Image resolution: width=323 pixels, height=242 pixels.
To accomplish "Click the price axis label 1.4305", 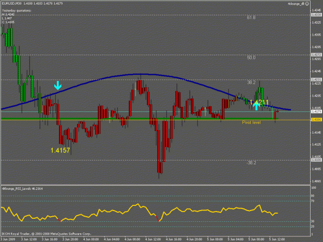I will click(316, 35).
